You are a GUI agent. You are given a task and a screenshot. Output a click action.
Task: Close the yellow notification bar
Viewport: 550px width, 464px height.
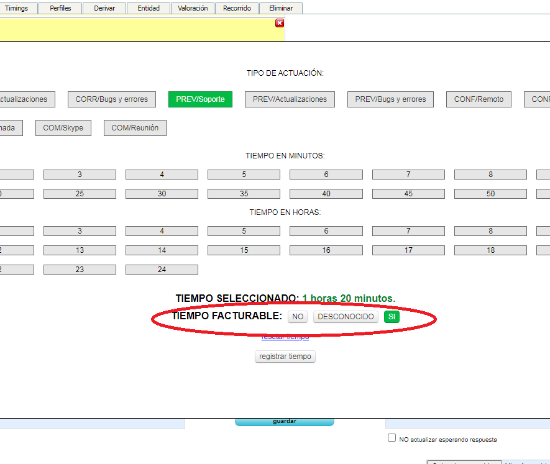pos(280,23)
